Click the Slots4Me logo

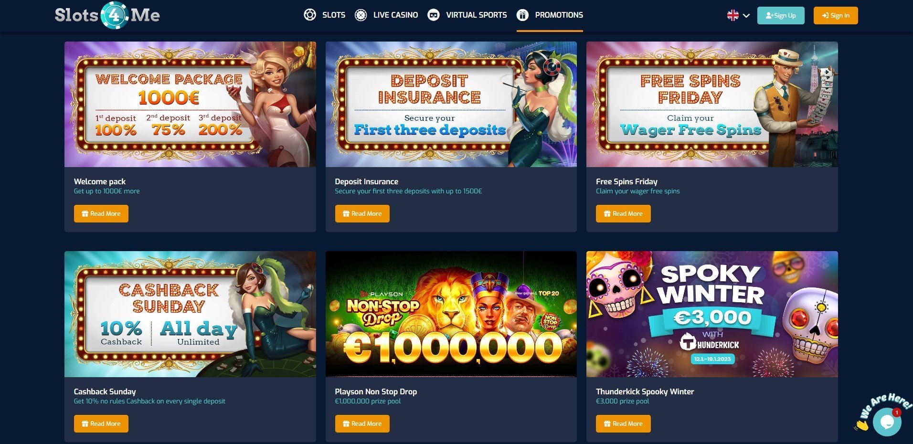(107, 15)
